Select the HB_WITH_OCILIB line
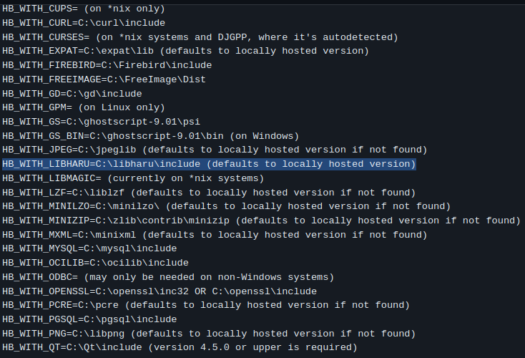Screen dimensions: 525x358 click(95, 263)
